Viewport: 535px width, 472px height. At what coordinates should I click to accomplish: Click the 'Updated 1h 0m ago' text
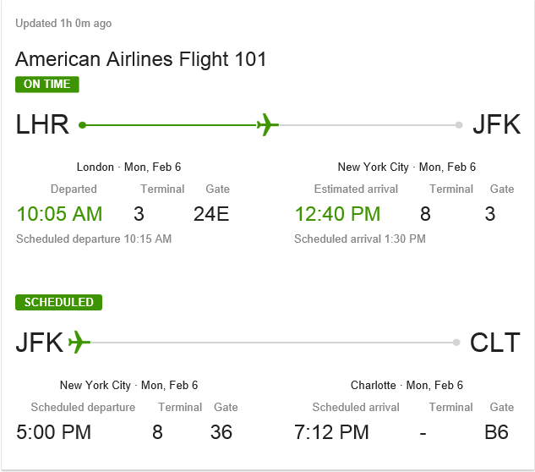(x=63, y=24)
